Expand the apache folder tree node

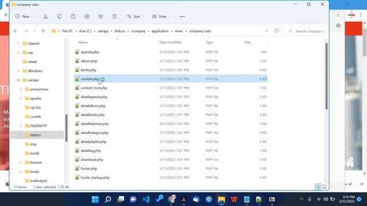pyautogui.click(x=21, y=98)
